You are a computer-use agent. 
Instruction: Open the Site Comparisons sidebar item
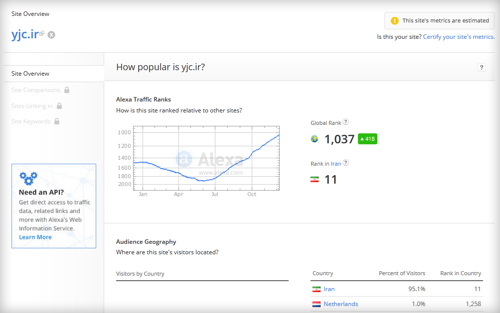pos(36,90)
